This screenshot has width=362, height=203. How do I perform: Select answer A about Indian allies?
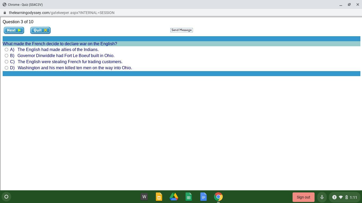7,50
